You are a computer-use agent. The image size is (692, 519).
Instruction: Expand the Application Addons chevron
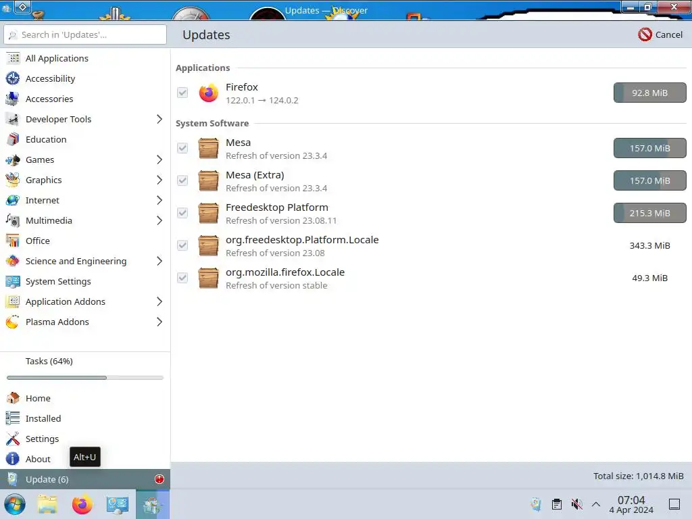(x=159, y=302)
